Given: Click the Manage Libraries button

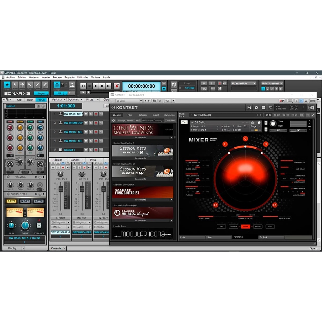Looking at the screenshot, I should [x=126, y=120].
